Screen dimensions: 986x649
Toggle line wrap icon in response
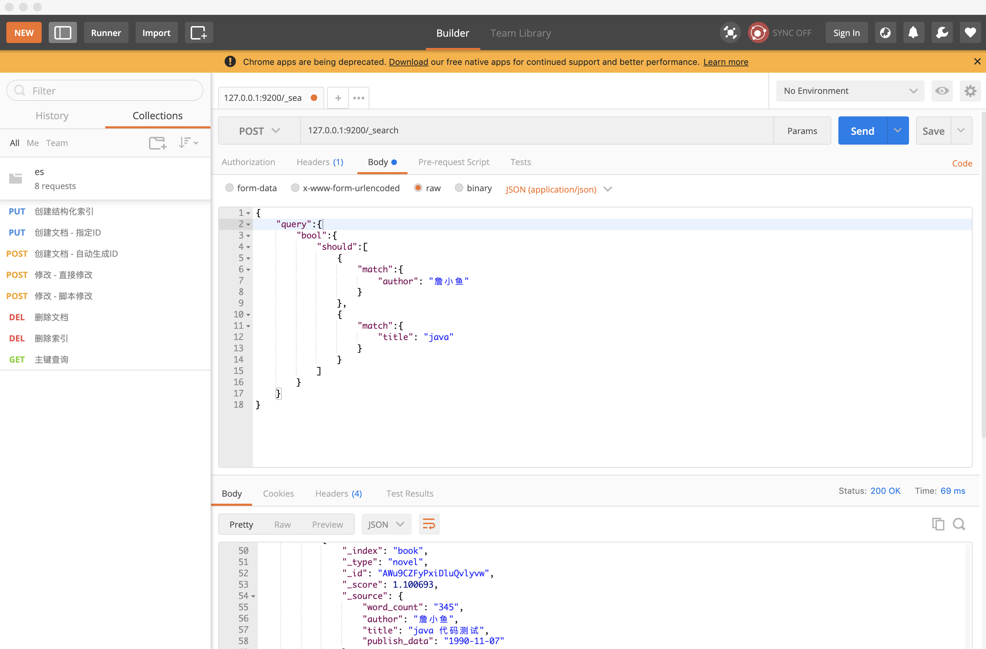point(429,524)
